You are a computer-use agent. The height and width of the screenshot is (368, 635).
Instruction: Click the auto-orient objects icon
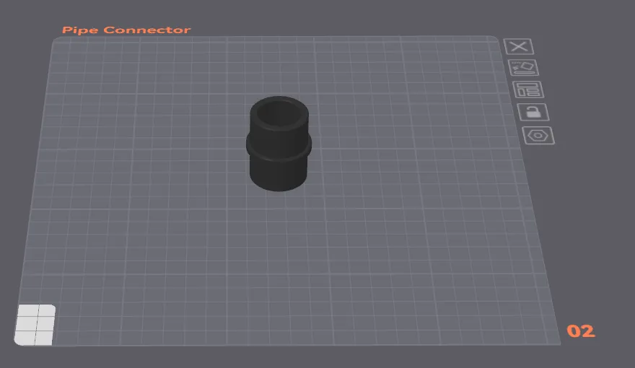point(524,68)
